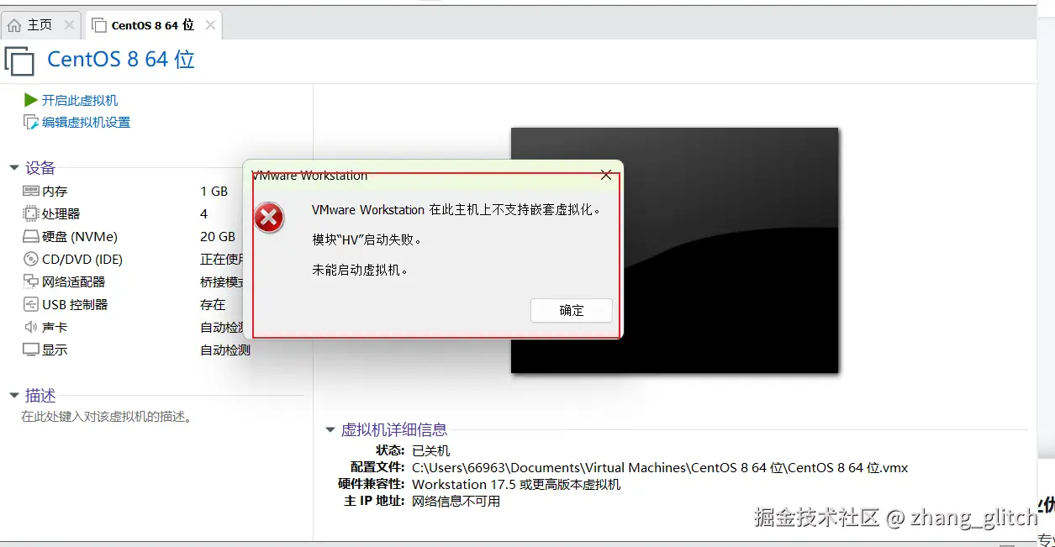Click the home icon on the 主页 tab
Screen dimensions: 1055x547
[x=14, y=25]
